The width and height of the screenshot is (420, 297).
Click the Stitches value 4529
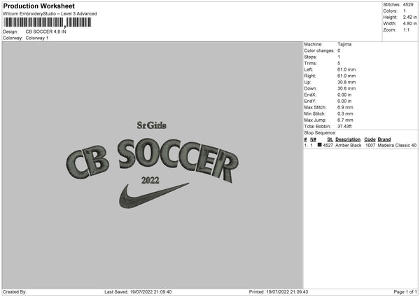point(408,5)
